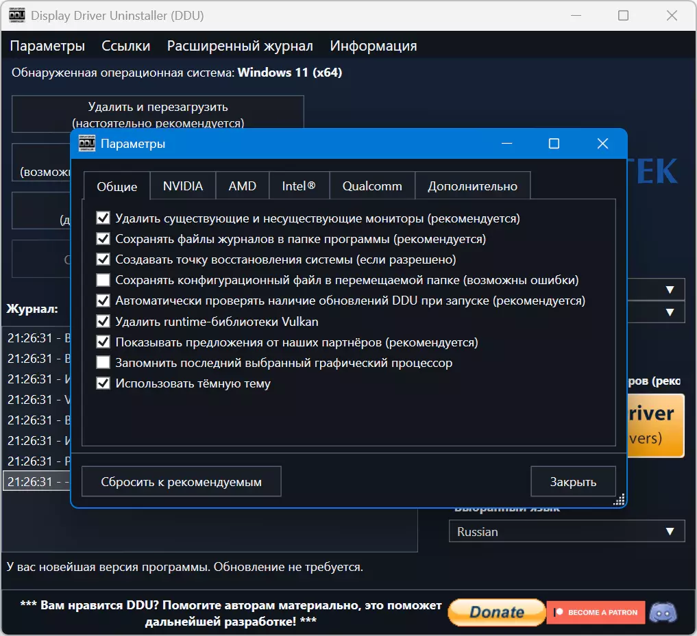697x636 pixels.
Task: Select the last highlighted 21:26:31 log row
Action: (37, 481)
